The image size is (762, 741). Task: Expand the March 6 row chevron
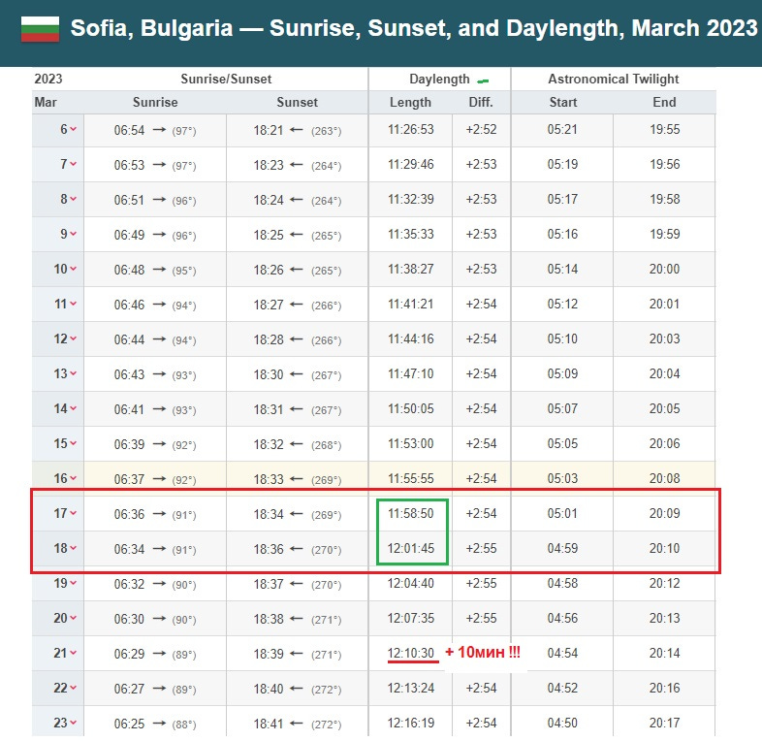click(73, 129)
